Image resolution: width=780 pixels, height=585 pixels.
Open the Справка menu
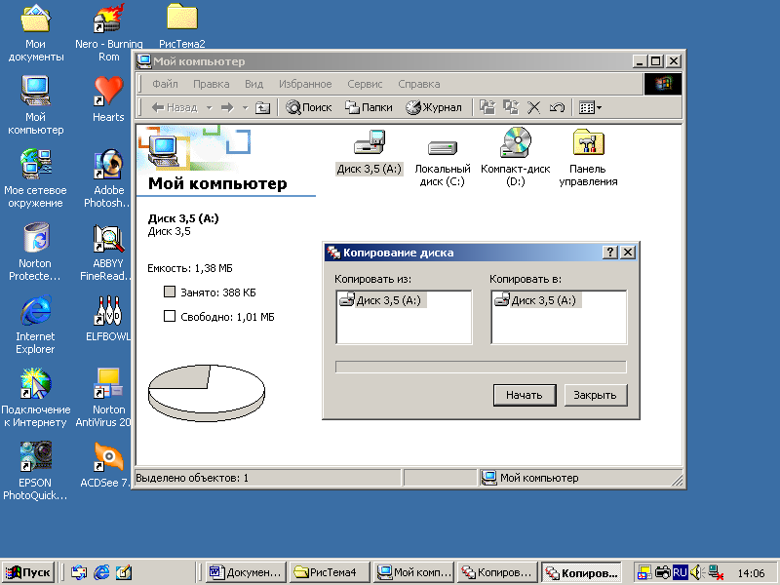[419, 84]
